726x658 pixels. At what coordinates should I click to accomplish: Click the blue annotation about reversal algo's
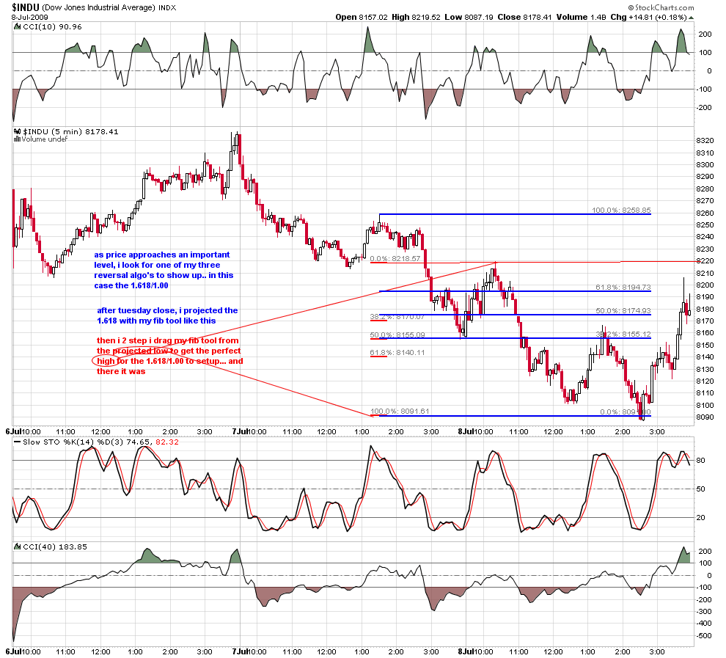click(164, 270)
